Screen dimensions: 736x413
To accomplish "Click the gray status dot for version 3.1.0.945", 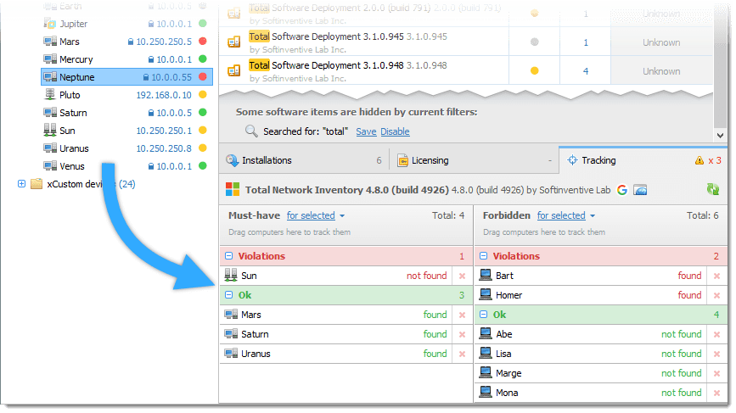I will 534,42.
